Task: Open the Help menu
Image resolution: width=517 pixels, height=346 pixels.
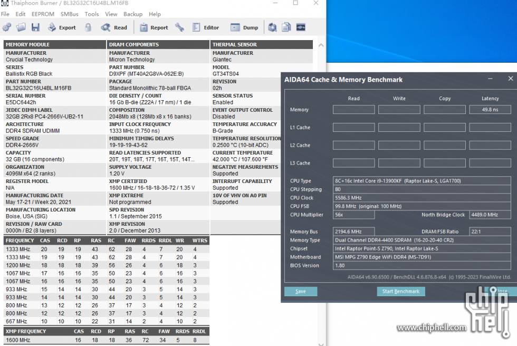Action: [x=155, y=14]
